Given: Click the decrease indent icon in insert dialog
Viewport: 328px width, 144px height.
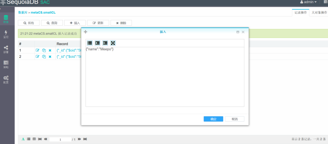Looking at the screenshot, I should [105, 43].
